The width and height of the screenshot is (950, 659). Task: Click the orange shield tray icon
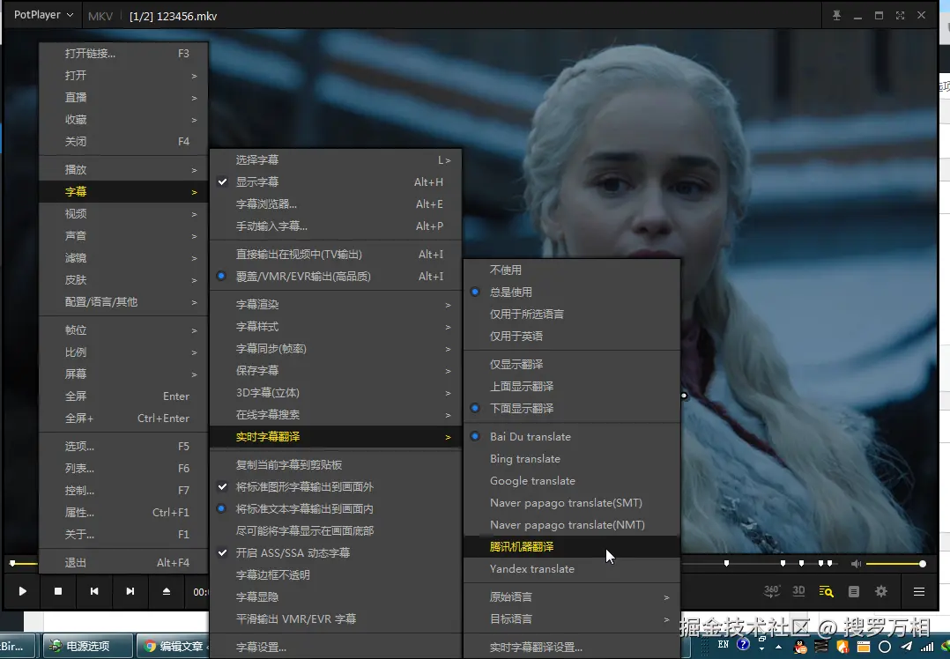tap(842, 647)
